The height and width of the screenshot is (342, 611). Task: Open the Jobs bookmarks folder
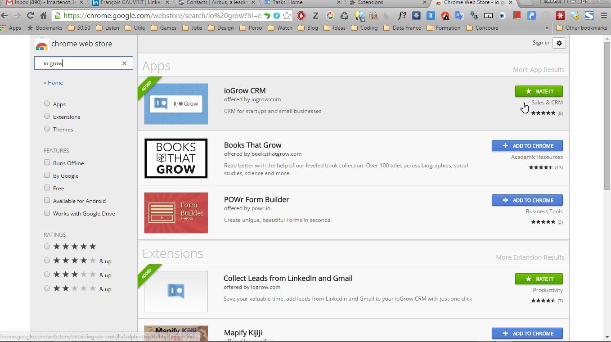(191, 28)
